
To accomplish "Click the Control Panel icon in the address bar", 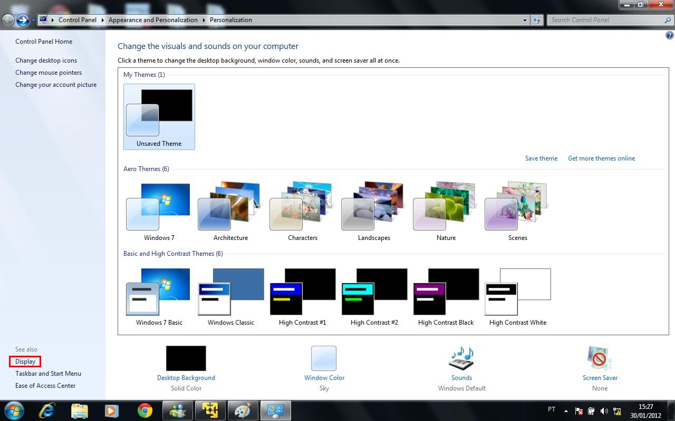I will (x=44, y=20).
